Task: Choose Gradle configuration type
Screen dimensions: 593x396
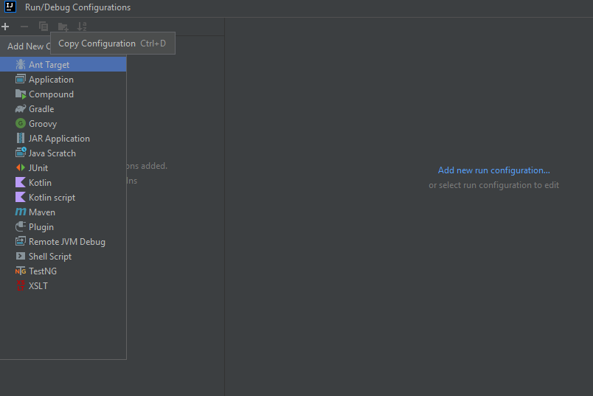Action: [63, 108]
